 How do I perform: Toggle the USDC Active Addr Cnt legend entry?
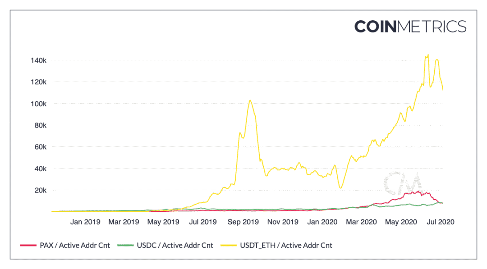165,245
